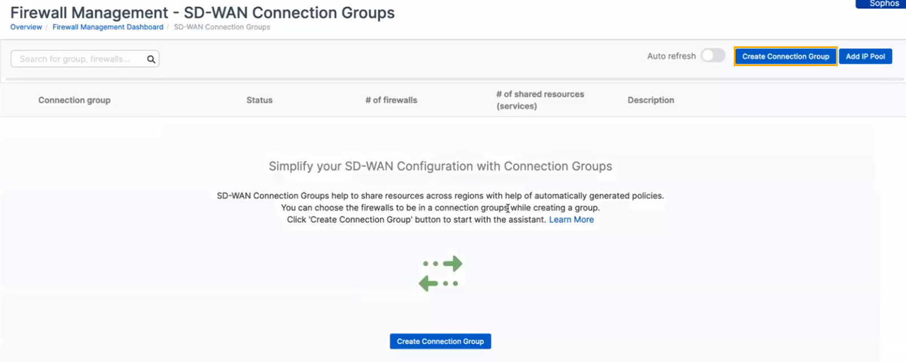Click the # of shared resources header
This screenshot has height=362, width=906.
pos(540,100)
